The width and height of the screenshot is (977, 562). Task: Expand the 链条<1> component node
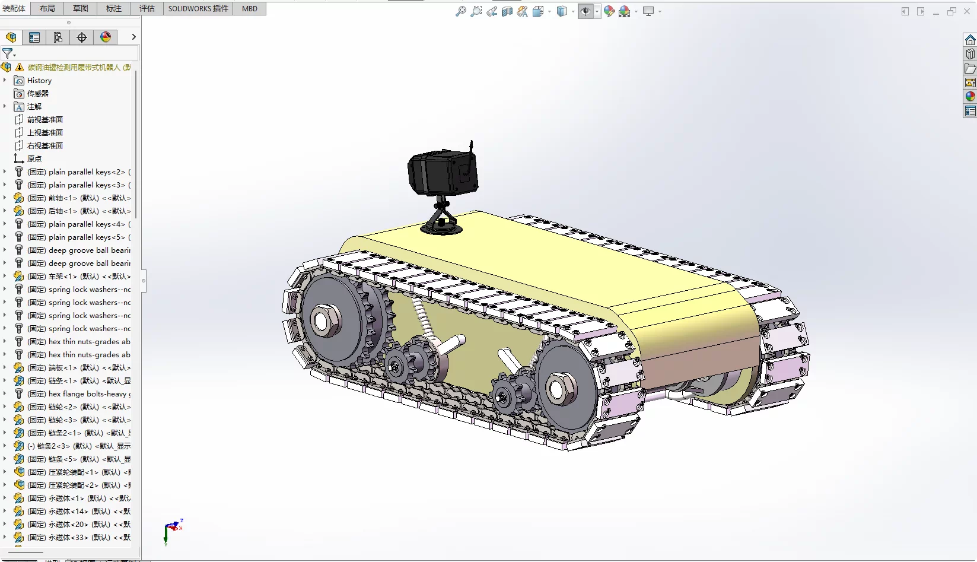pos(5,380)
